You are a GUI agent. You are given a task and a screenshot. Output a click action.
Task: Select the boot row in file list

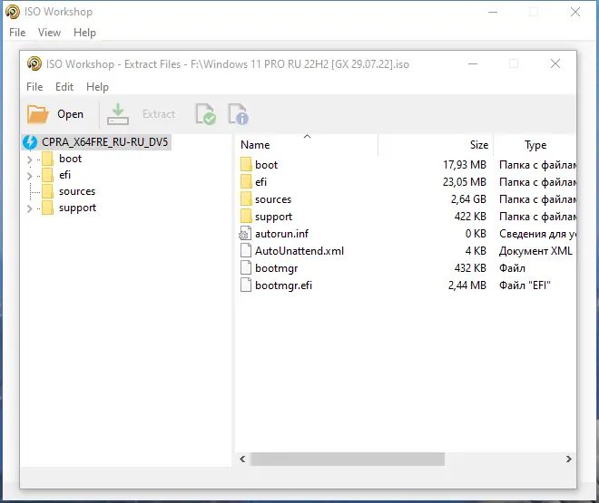tap(406, 165)
